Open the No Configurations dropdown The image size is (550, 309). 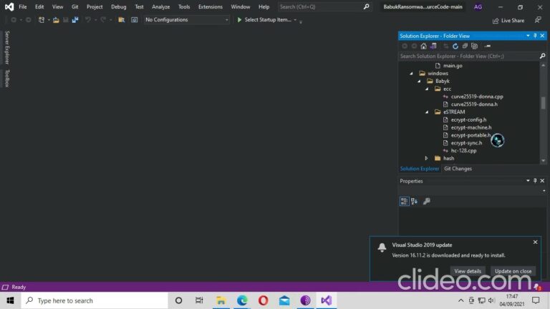click(187, 20)
